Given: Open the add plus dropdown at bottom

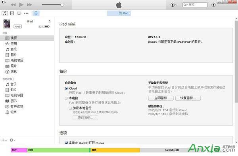Looking at the screenshot, I should click(4, 140).
